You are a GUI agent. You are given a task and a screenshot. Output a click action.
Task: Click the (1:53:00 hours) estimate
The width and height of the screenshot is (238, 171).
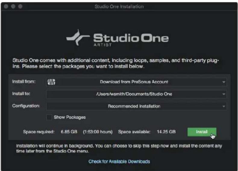98,132
